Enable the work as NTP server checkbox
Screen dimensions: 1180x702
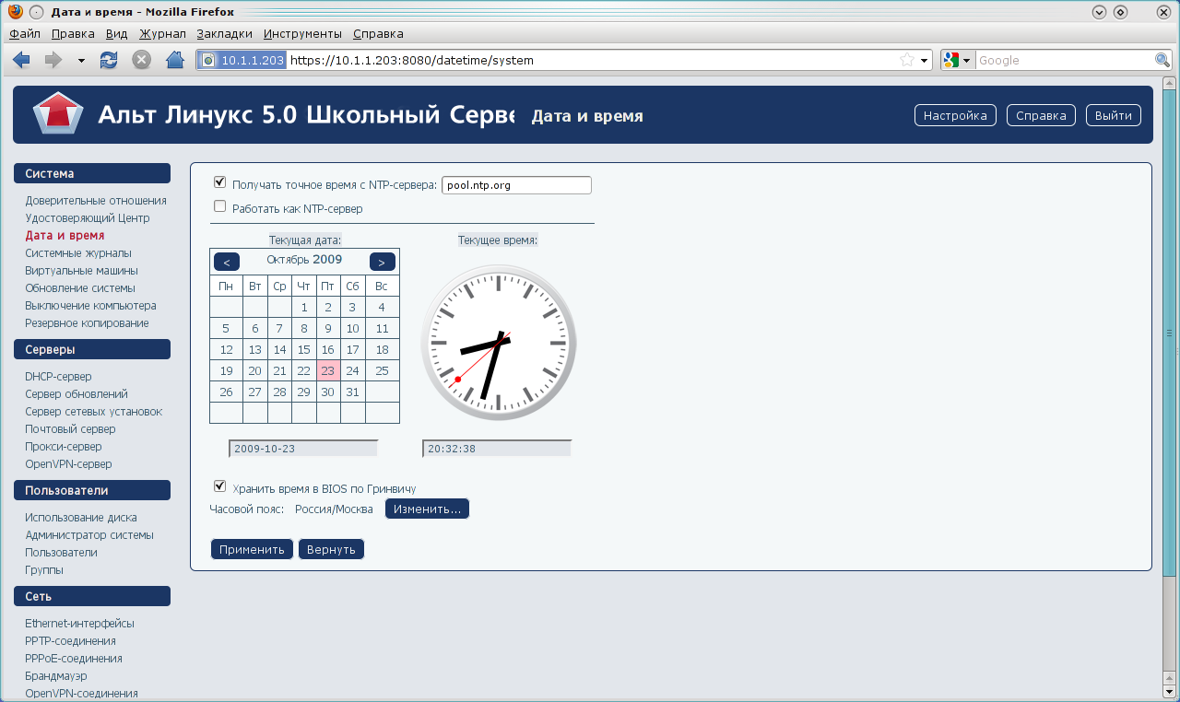pyautogui.click(x=219, y=207)
